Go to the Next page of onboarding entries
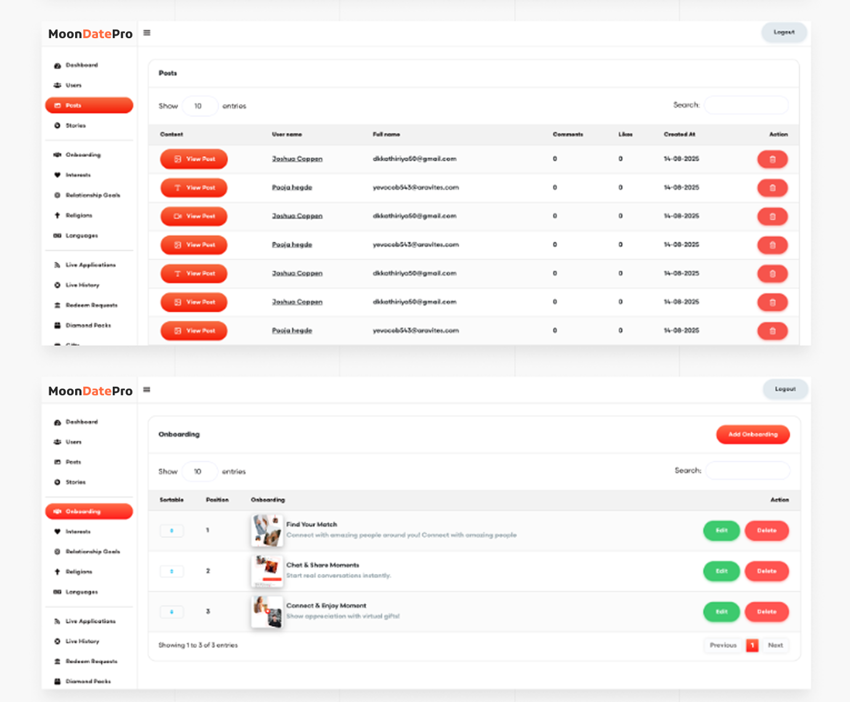Image resolution: width=850 pixels, height=702 pixels. point(775,645)
